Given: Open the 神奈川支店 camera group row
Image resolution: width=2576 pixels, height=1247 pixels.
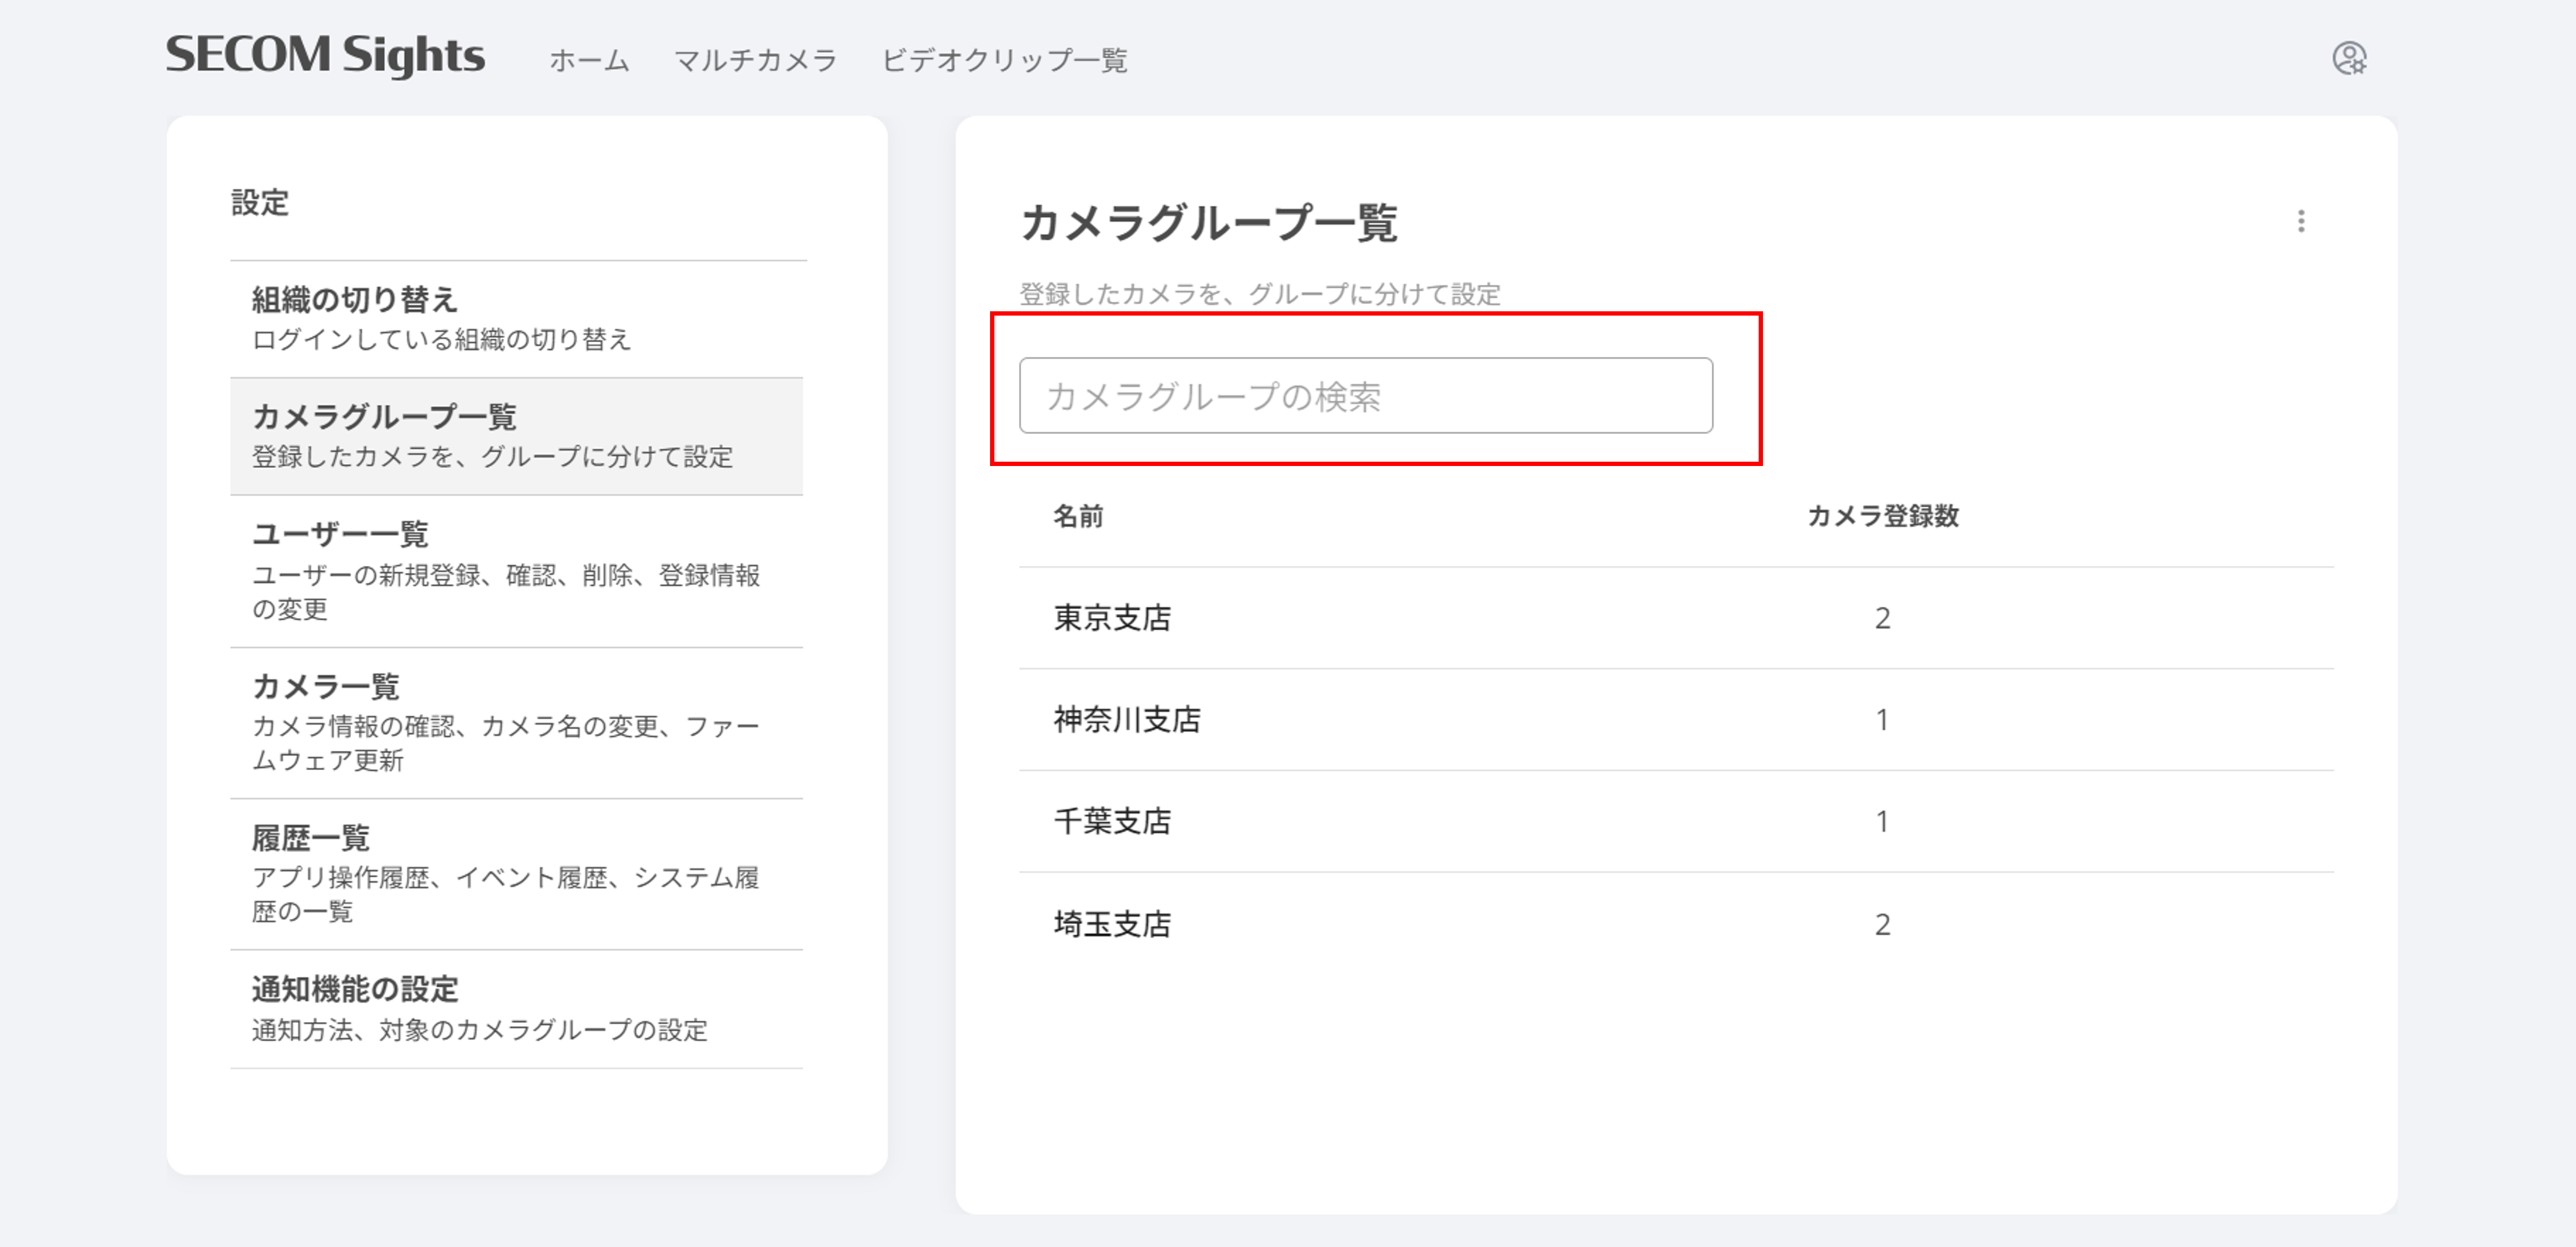Looking at the screenshot, I should [1676, 721].
